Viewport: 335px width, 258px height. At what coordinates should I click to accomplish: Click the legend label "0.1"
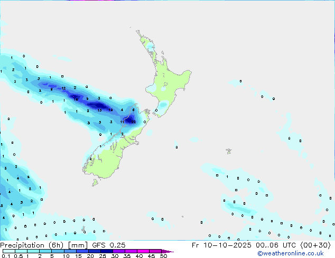(x=6, y=256)
